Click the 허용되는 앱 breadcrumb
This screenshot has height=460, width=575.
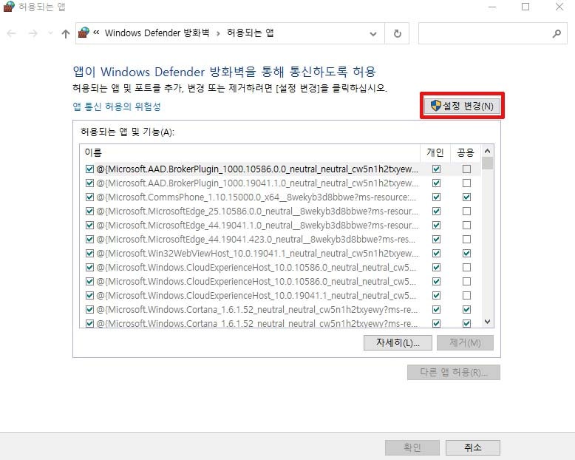click(x=250, y=33)
